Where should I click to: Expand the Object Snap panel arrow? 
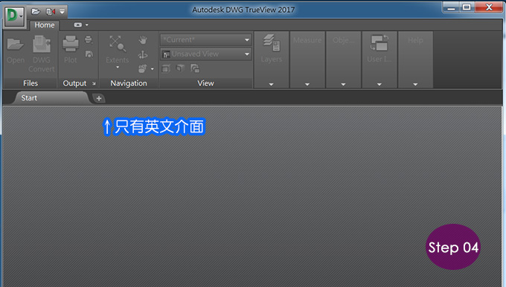(x=343, y=84)
